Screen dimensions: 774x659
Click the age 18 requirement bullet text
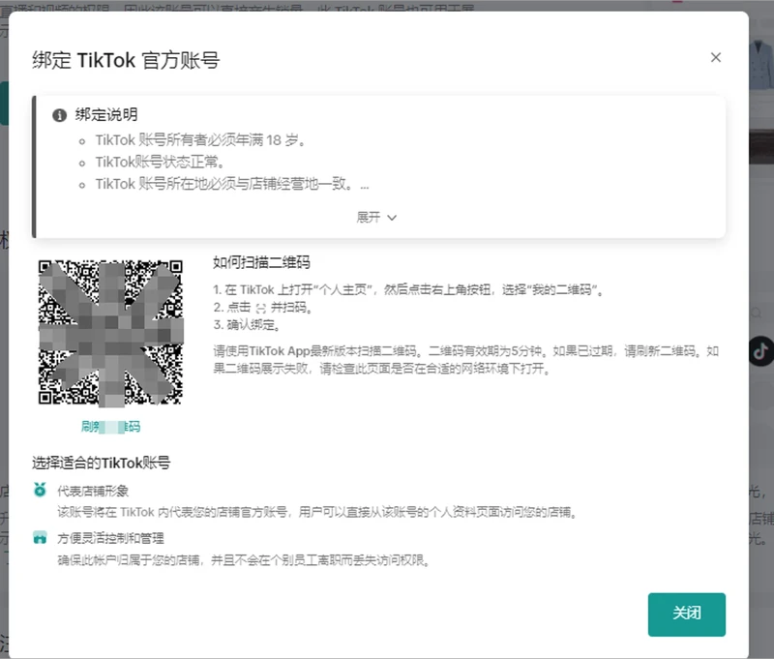click(200, 140)
